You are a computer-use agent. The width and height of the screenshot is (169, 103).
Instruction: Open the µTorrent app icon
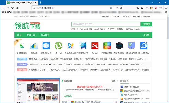(x=58, y=46)
